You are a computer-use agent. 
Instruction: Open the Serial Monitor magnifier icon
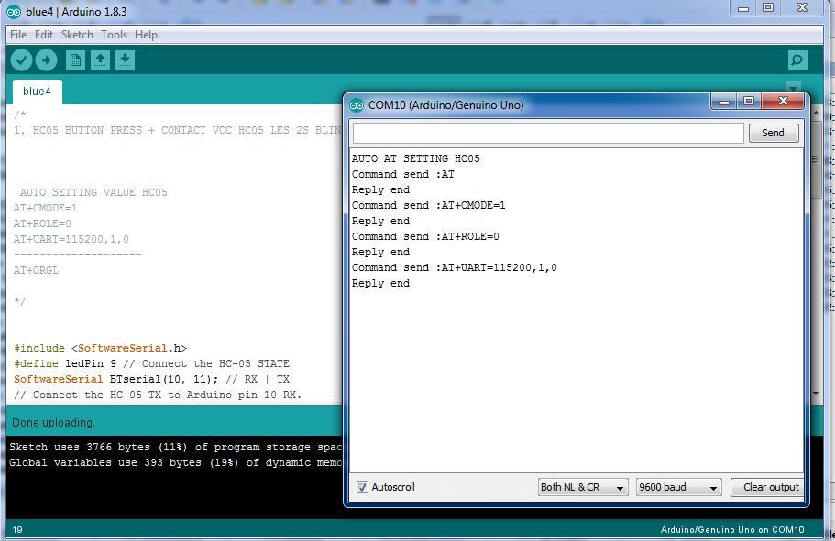click(797, 60)
